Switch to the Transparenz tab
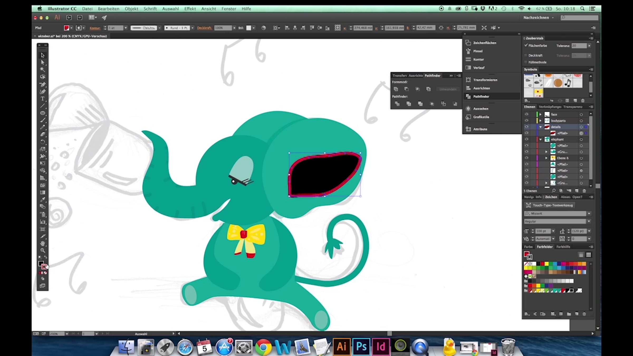This screenshot has width=633, height=356. (573, 107)
